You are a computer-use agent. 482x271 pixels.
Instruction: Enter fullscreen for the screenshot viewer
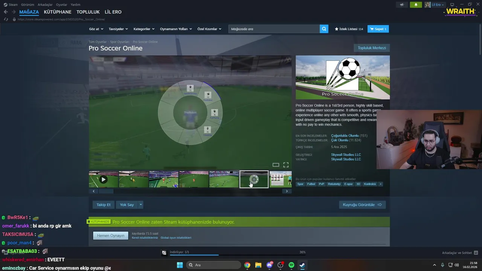tap(286, 165)
